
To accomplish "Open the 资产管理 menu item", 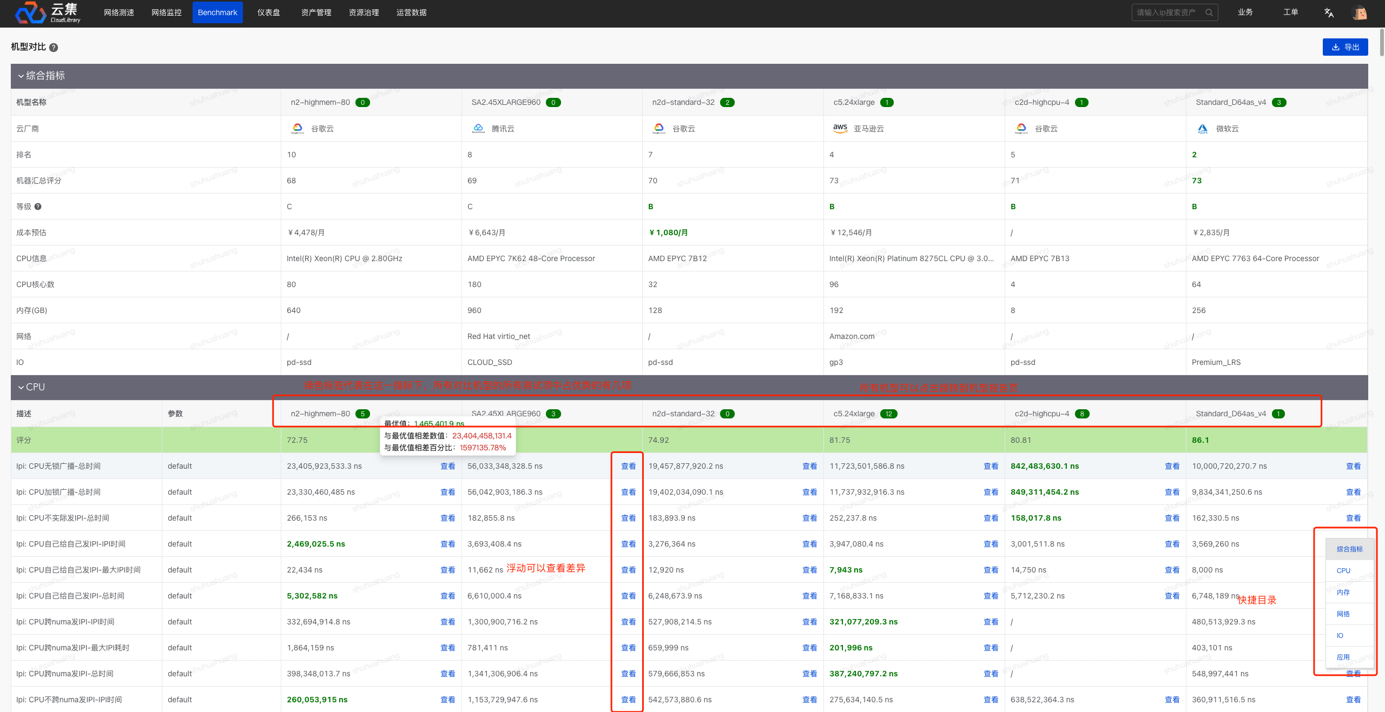I will [316, 12].
